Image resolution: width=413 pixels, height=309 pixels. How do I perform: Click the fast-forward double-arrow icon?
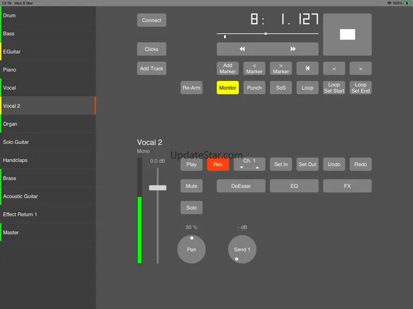tap(293, 49)
